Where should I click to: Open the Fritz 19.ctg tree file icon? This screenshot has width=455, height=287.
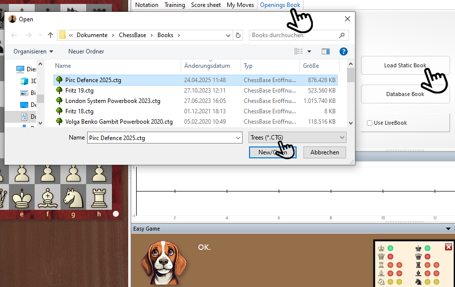click(x=59, y=91)
